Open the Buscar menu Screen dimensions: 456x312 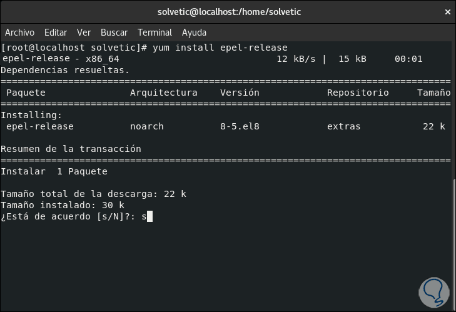pos(114,33)
